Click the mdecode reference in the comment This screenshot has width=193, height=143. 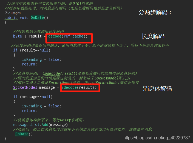pos(52,73)
